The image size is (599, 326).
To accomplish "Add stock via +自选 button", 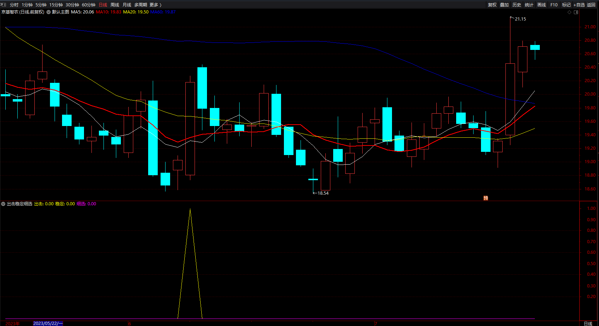I will coord(579,5).
